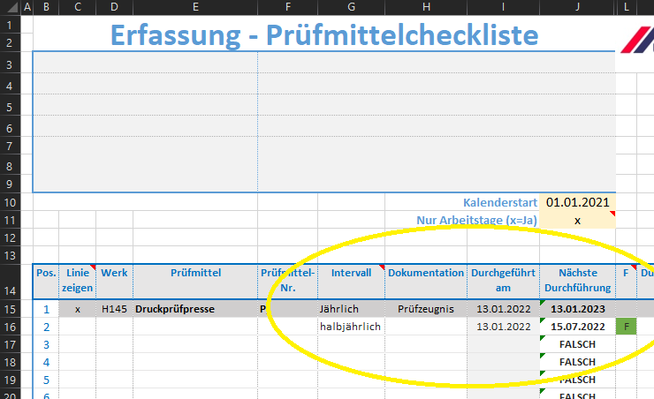Screen dimensions: 654x399
Task: Click the 'x' in Linie zeigen row 1
Action: tap(78, 309)
